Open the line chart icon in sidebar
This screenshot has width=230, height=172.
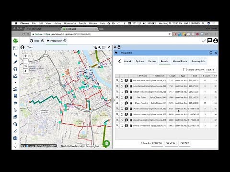[x=15, y=89]
